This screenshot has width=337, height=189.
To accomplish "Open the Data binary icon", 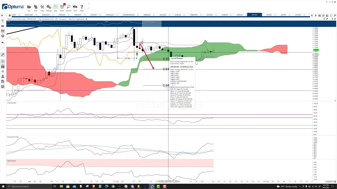I will click(x=55, y=7).
